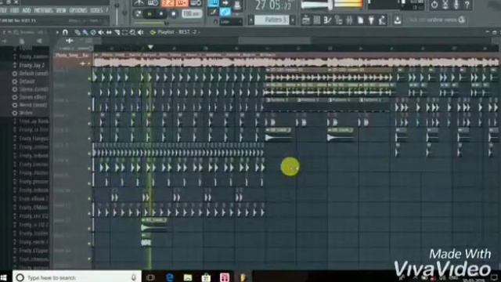Open the Pattern selector dropdown

coord(272,20)
